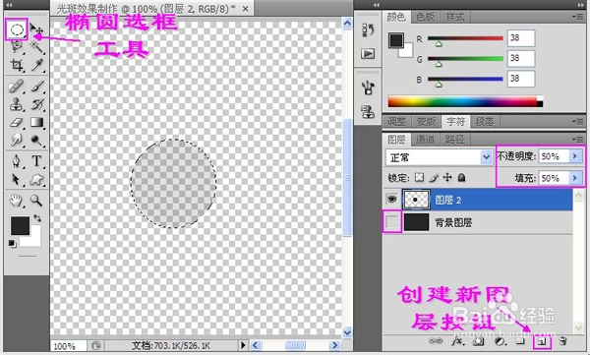Open the Actions panel play icon

click(x=368, y=53)
